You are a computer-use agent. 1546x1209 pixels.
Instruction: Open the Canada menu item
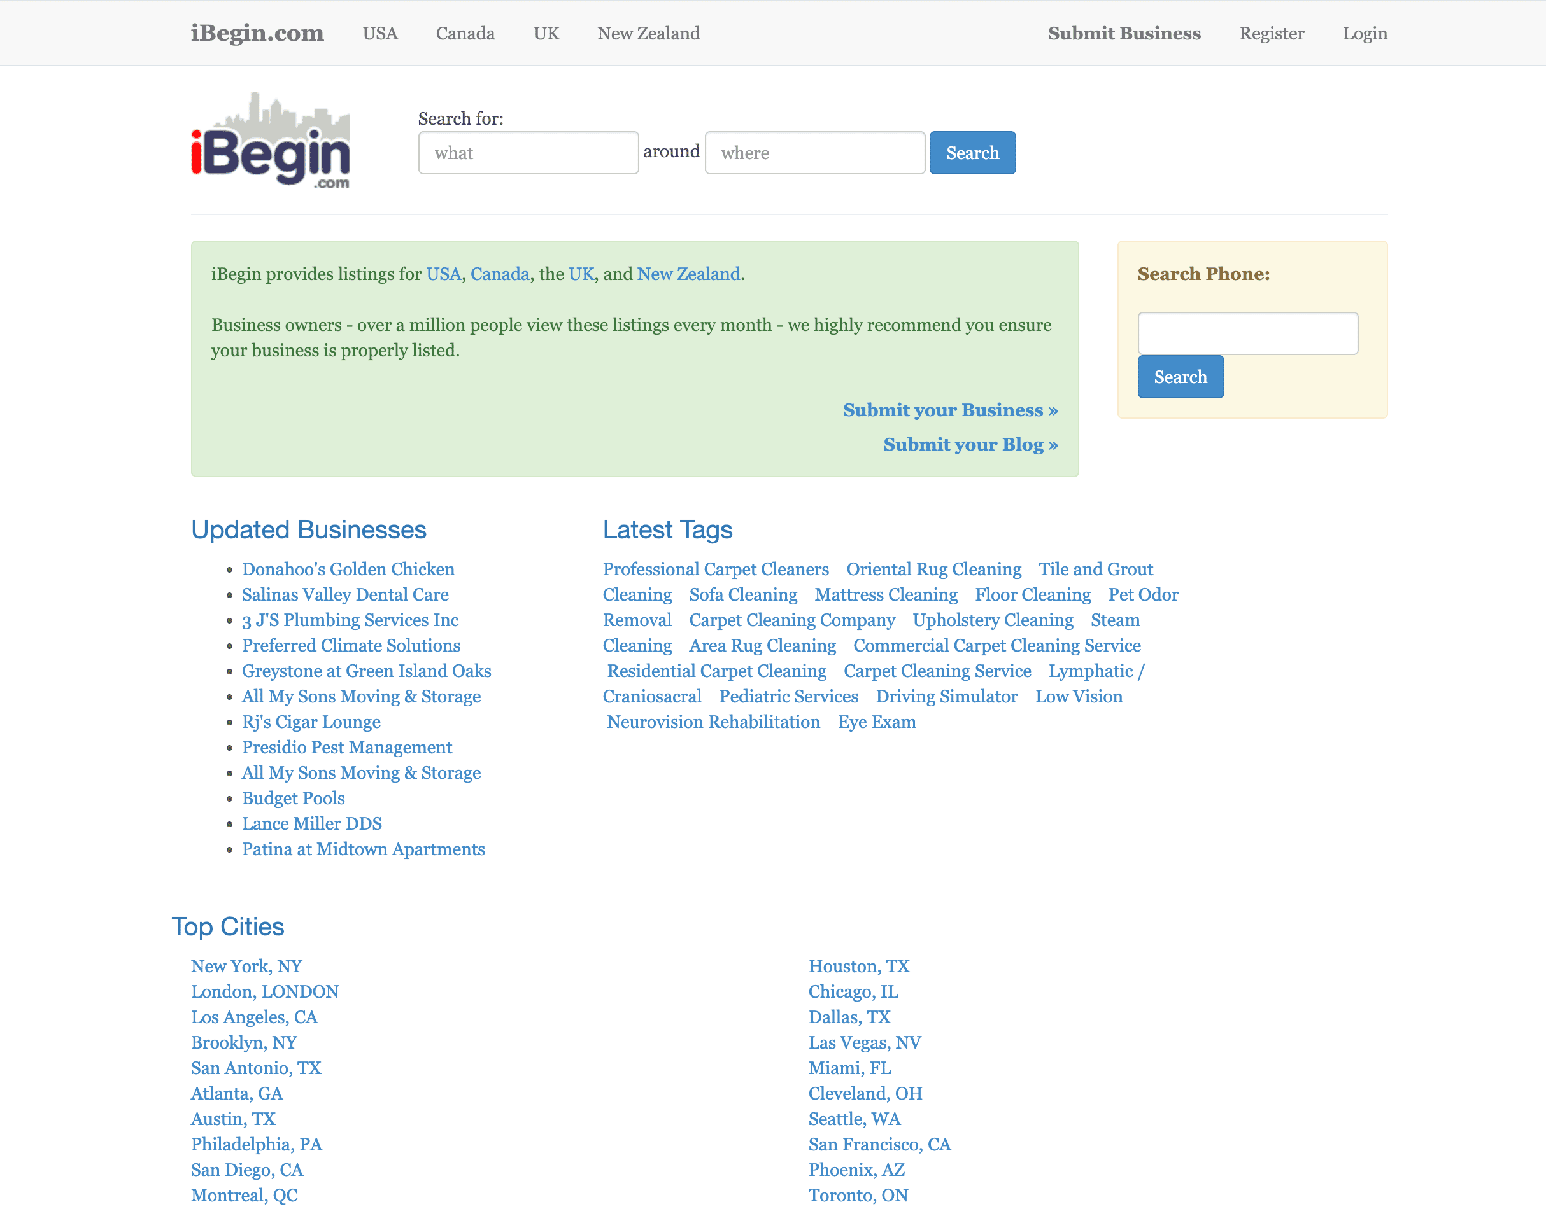(465, 33)
